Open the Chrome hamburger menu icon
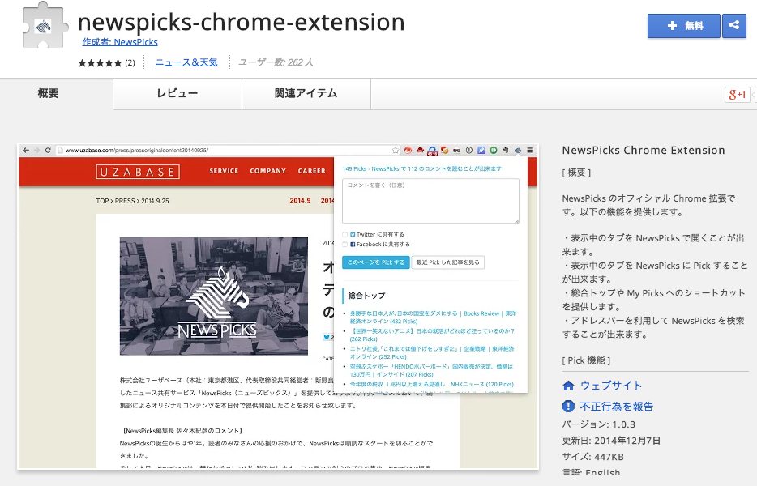The height and width of the screenshot is (486, 757). coord(530,150)
